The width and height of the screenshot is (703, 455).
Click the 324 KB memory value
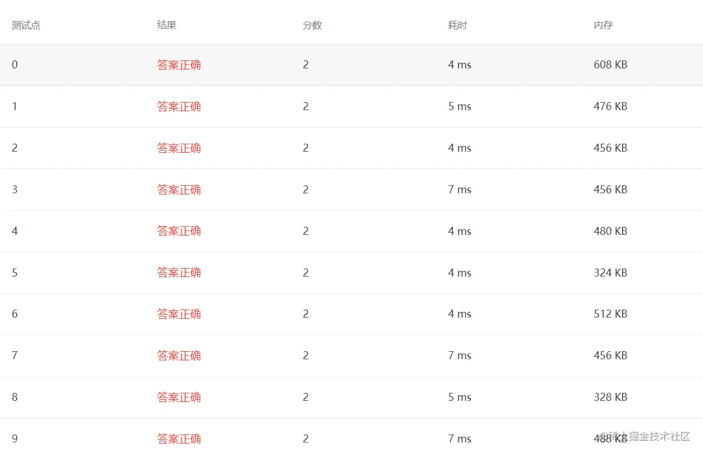[x=611, y=273]
